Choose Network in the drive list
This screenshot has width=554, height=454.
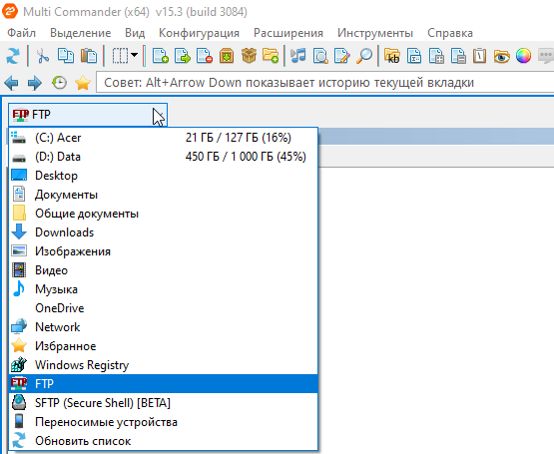coord(164,327)
